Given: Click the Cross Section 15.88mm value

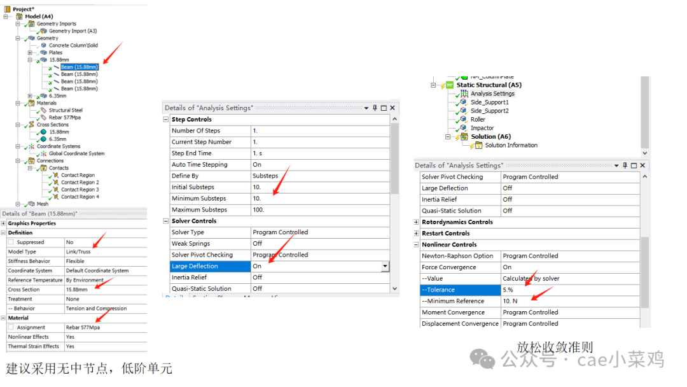Looking at the screenshot, I should (x=106, y=289).
